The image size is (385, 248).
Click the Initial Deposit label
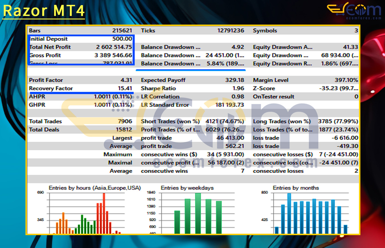[x=49, y=39]
